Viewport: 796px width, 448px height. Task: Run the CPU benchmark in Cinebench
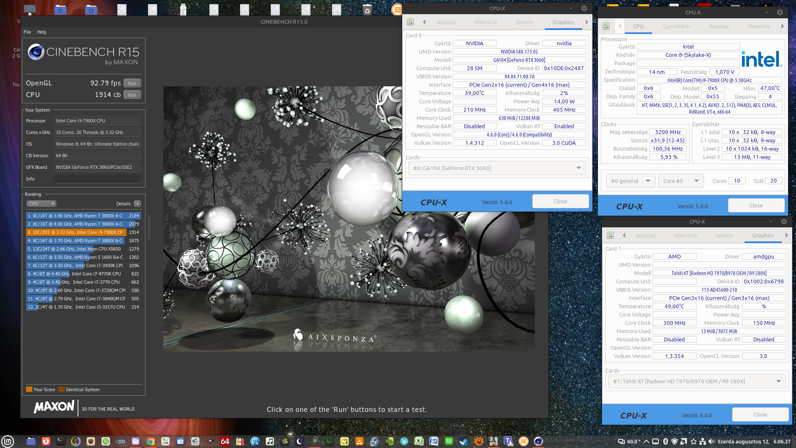coord(132,95)
